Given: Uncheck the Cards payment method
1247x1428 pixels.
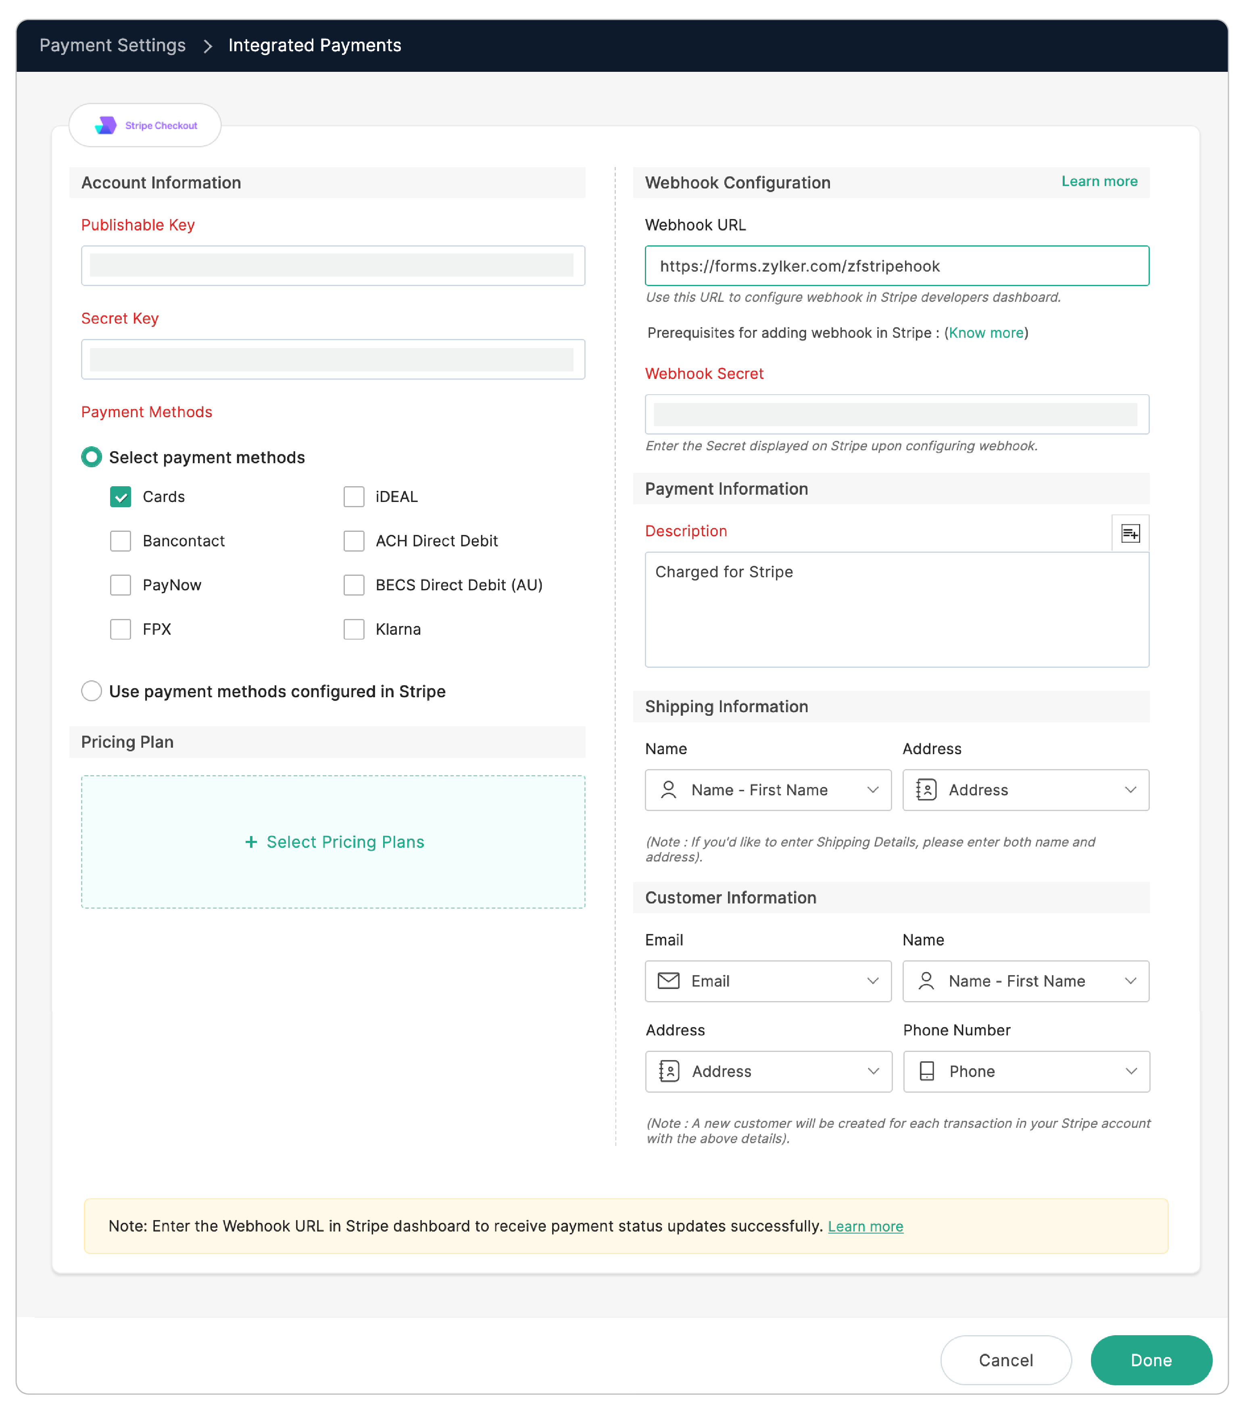Looking at the screenshot, I should tap(121, 496).
